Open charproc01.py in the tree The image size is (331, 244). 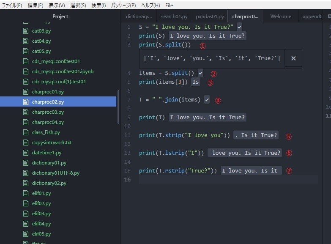[48, 92]
